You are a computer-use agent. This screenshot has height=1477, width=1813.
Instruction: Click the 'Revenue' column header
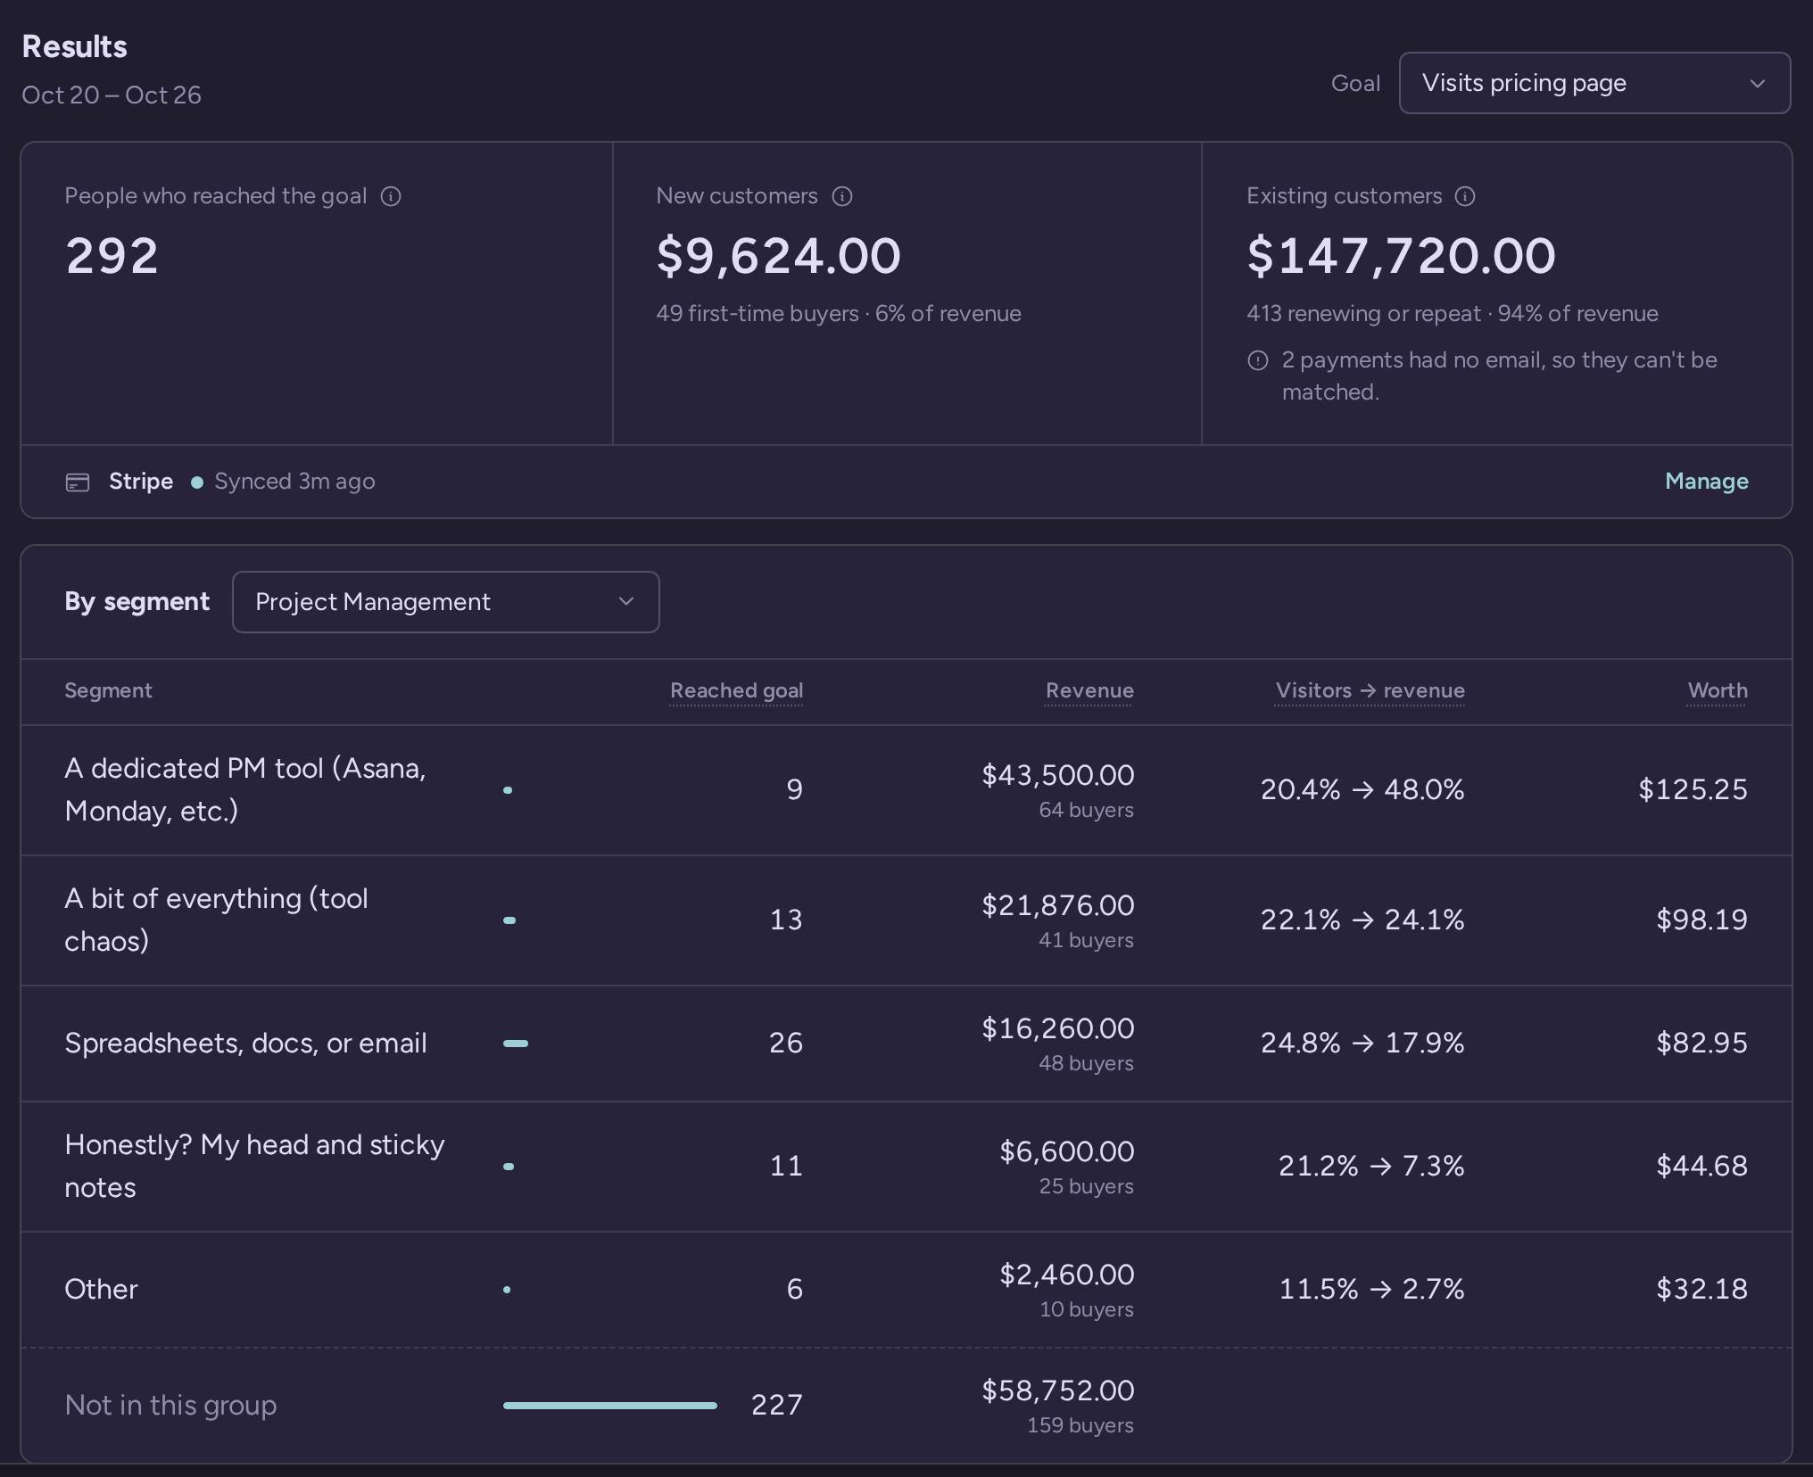tap(1089, 690)
